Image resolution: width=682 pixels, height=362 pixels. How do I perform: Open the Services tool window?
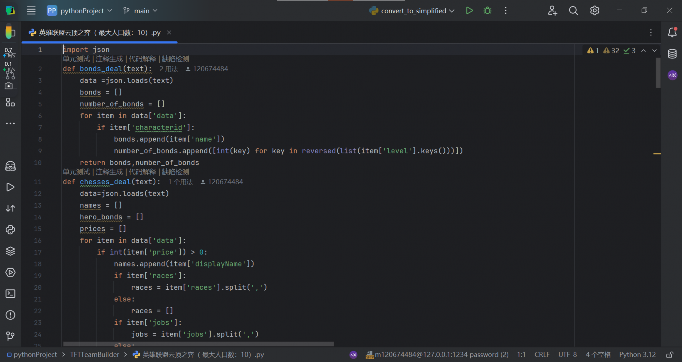[x=10, y=272]
